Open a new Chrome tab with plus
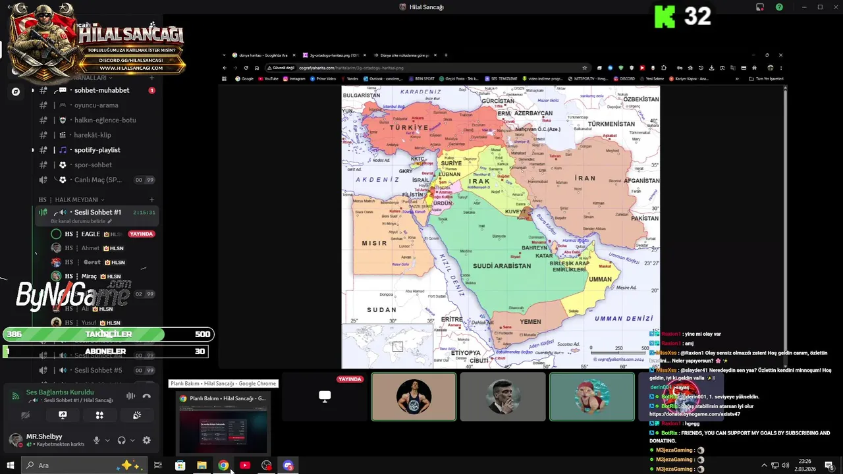 pyautogui.click(x=446, y=55)
